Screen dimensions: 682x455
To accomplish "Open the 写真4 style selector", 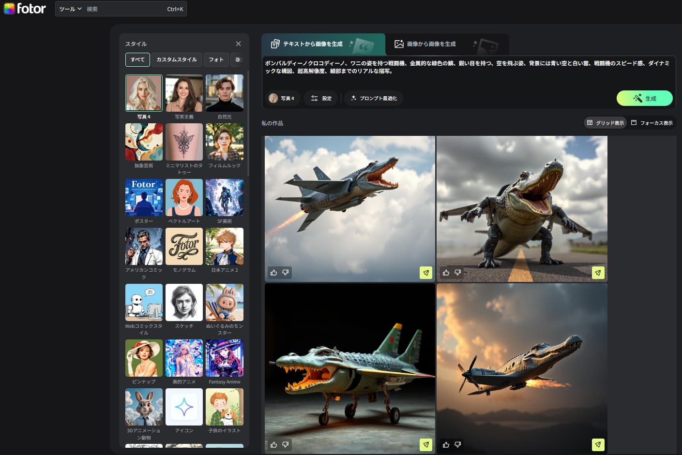I will click(282, 98).
